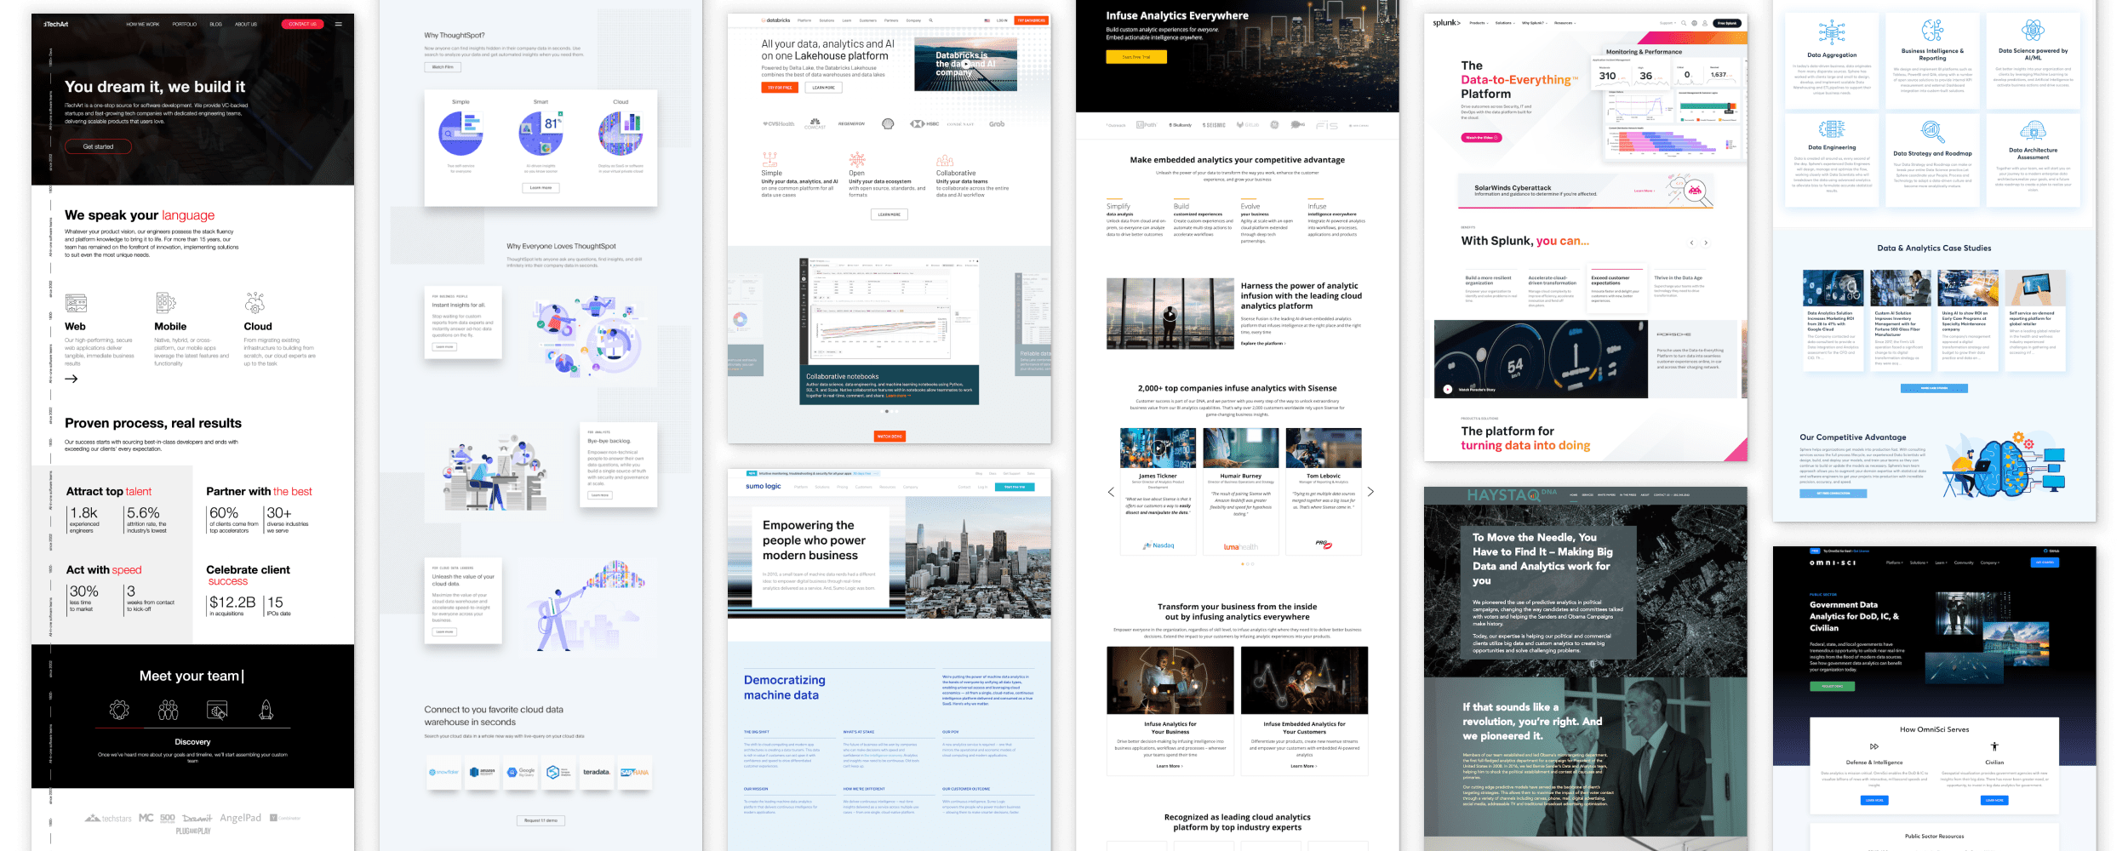Click Contact Us button on iTechArt page
This screenshot has width=2128, height=851.
point(302,24)
